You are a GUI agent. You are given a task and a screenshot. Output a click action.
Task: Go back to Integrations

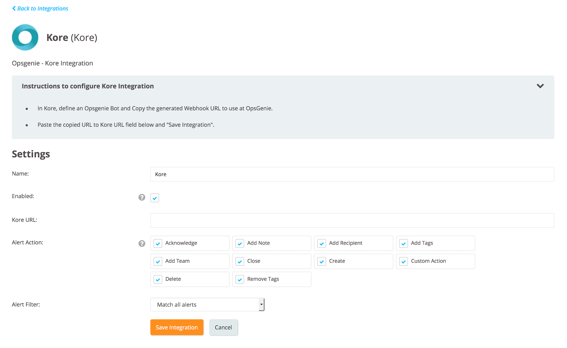[40, 8]
